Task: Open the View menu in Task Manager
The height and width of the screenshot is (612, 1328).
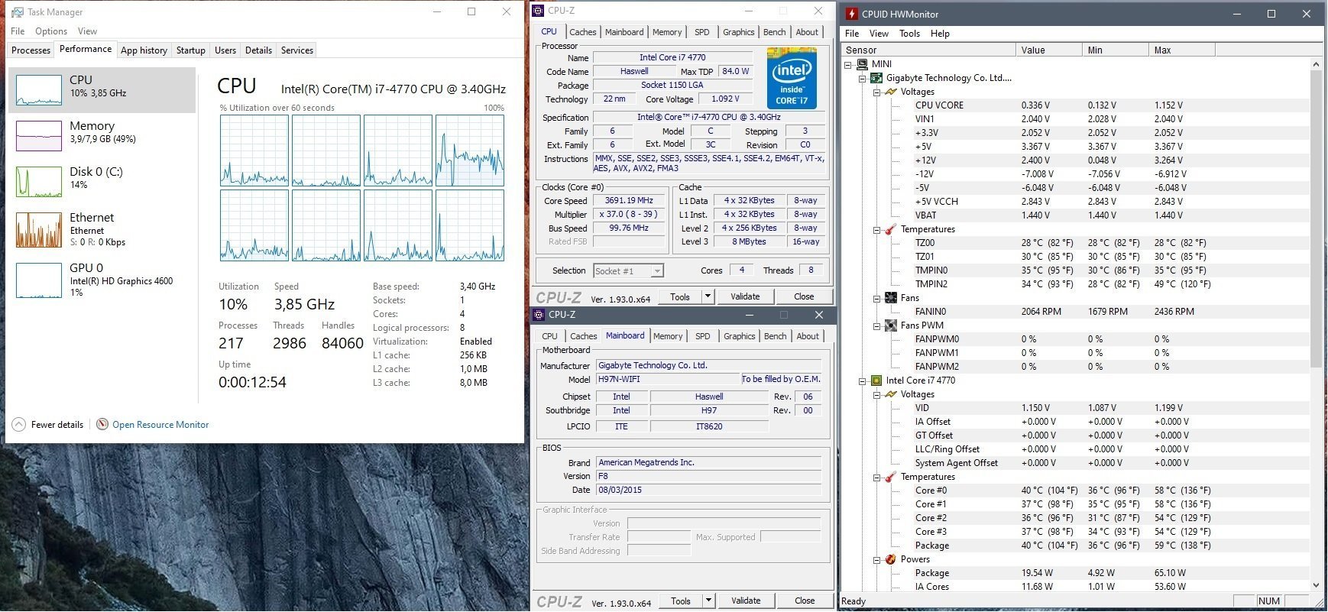Action: [x=88, y=31]
